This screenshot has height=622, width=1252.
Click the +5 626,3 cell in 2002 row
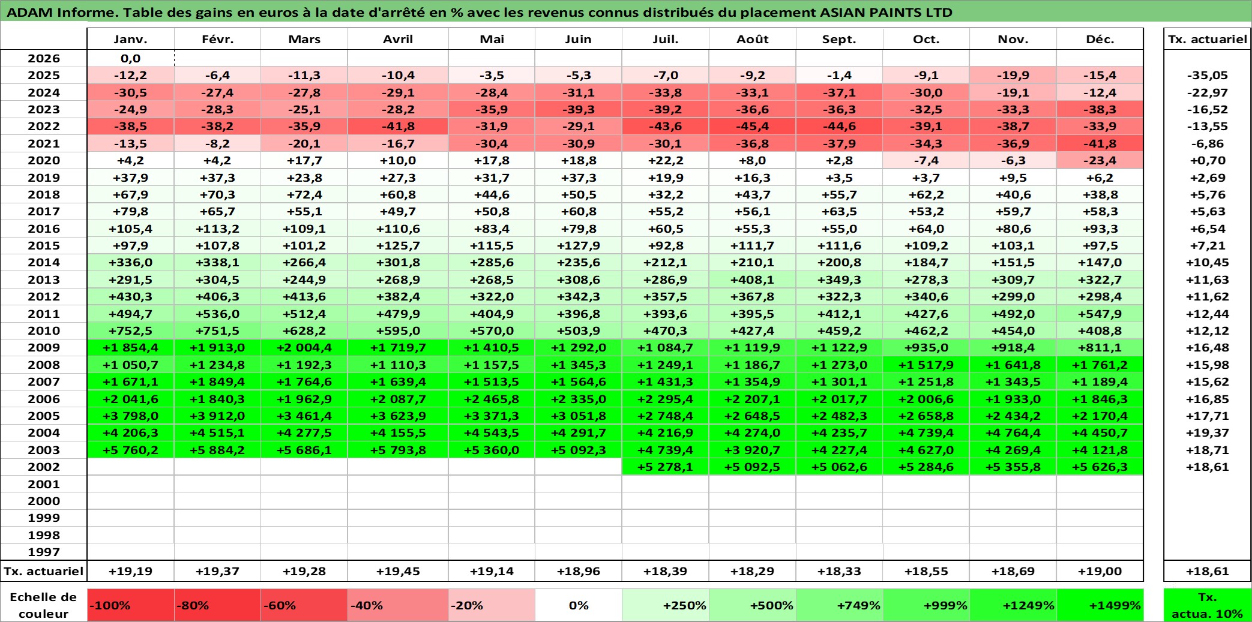1100,467
